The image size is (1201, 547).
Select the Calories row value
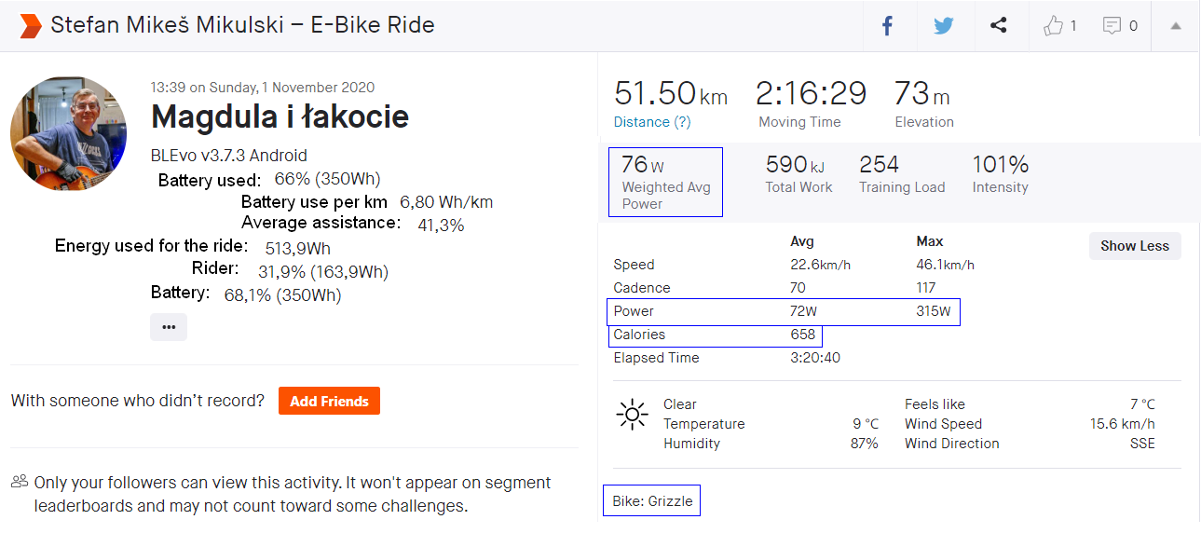click(x=802, y=335)
